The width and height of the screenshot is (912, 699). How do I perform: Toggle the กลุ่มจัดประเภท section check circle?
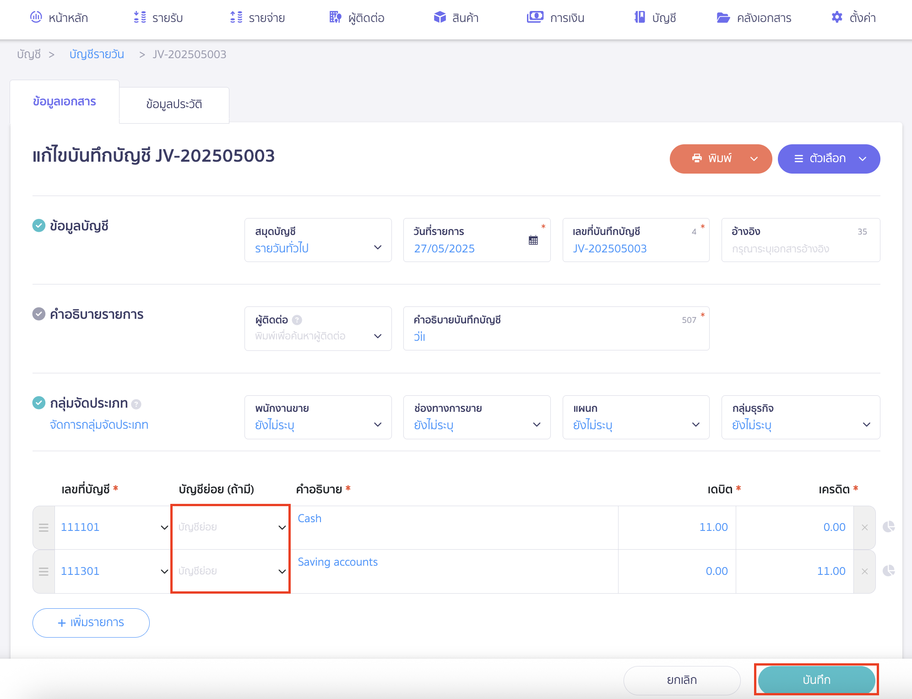(39, 403)
